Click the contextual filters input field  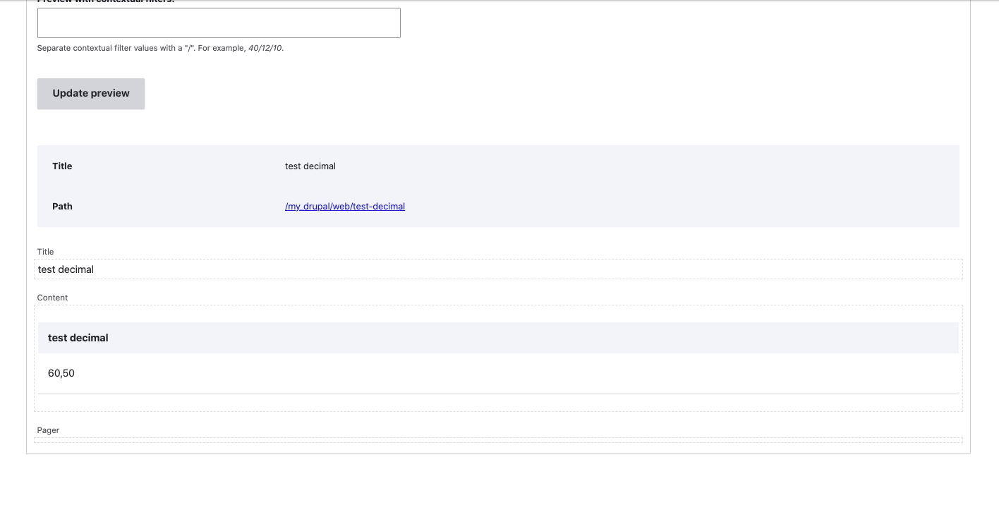tap(219, 23)
